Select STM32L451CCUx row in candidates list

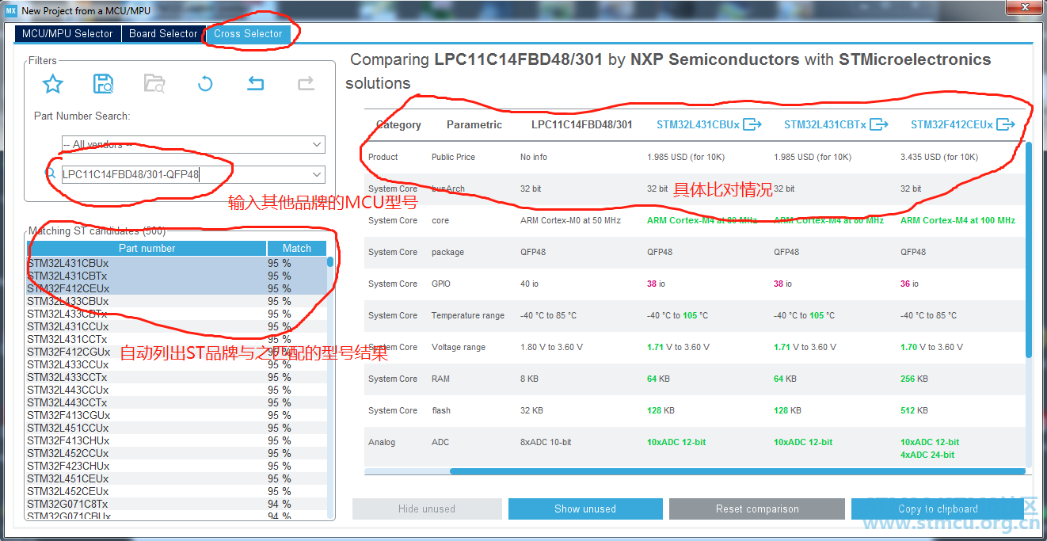pyautogui.click(x=177, y=428)
